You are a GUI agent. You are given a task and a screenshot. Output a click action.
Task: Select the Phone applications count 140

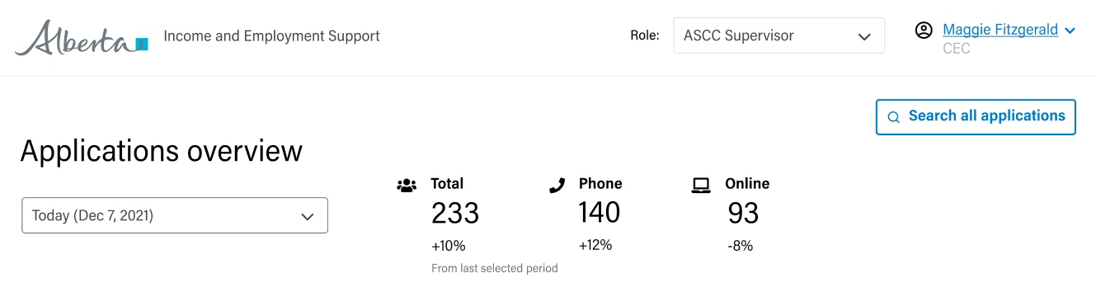(600, 213)
